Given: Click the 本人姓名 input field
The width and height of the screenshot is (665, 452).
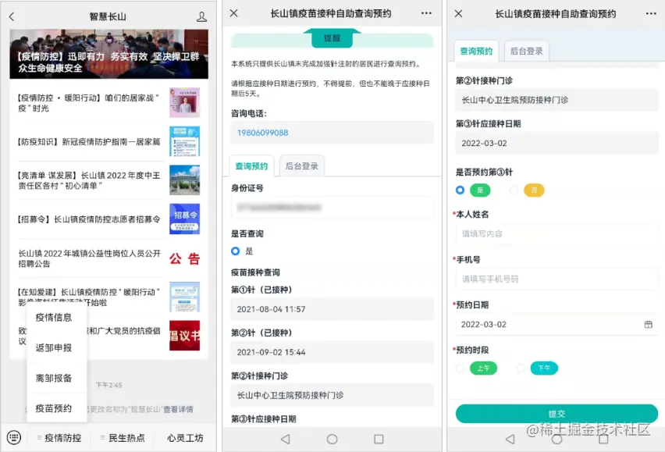Looking at the screenshot, I should (557, 233).
